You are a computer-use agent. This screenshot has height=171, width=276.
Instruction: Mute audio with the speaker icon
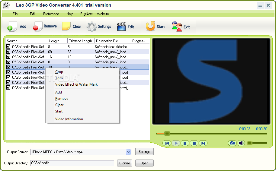241,143
